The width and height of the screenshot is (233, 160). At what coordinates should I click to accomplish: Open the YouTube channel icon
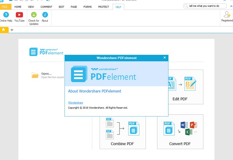19,15
